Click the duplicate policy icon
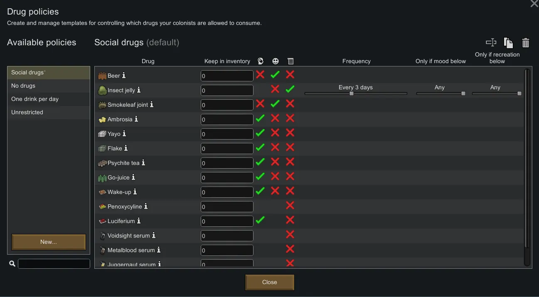The width and height of the screenshot is (539, 297). [x=508, y=42]
